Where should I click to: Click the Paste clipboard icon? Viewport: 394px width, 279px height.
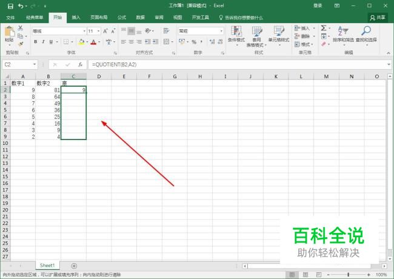tap(9, 32)
